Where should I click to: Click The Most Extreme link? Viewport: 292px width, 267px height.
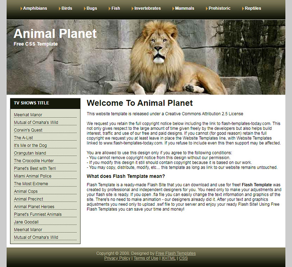31,184
